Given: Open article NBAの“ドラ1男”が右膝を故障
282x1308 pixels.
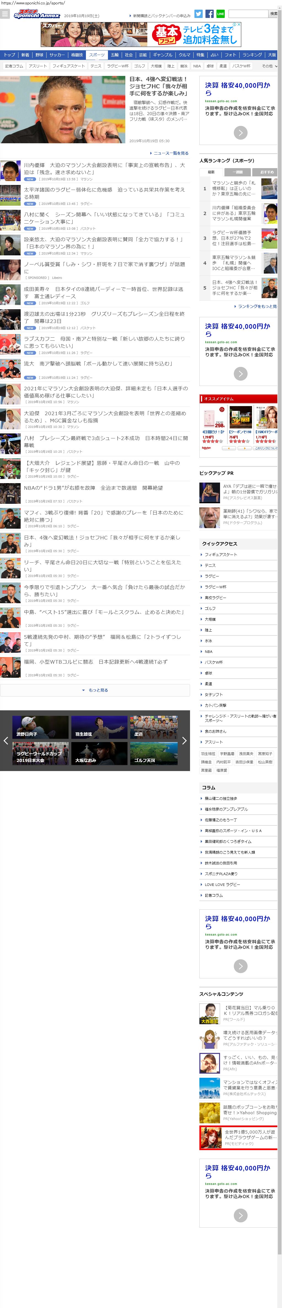Looking at the screenshot, I should coord(93,488).
